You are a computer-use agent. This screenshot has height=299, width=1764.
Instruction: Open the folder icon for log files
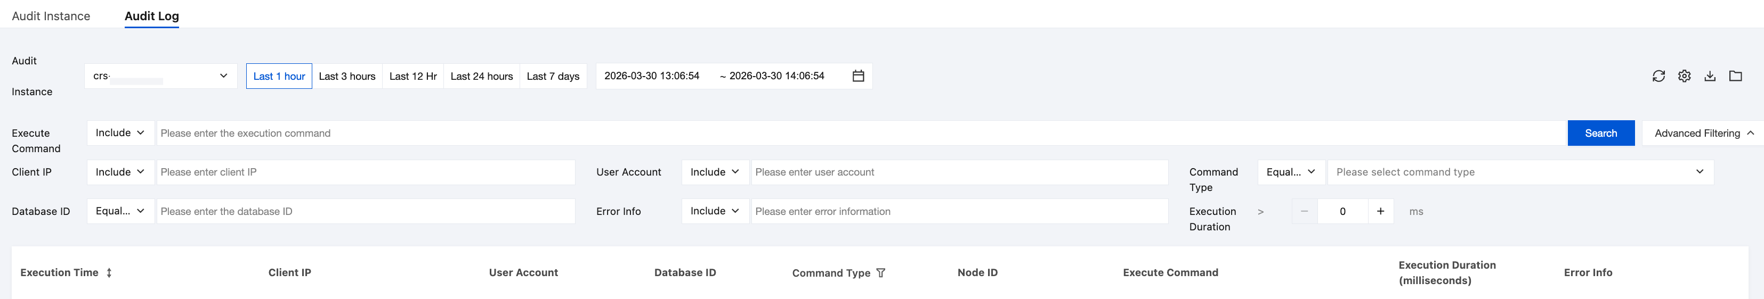1735,76
